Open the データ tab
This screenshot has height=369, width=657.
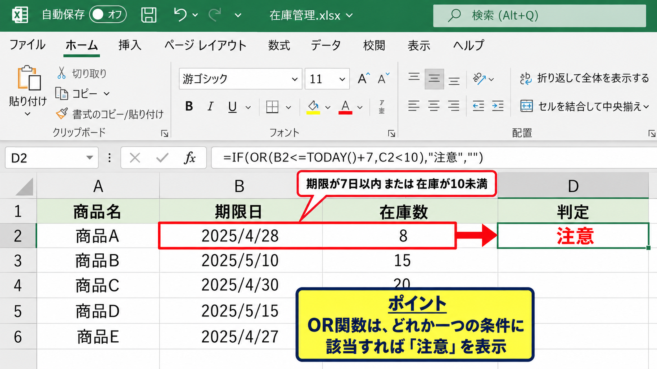pyautogui.click(x=325, y=45)
